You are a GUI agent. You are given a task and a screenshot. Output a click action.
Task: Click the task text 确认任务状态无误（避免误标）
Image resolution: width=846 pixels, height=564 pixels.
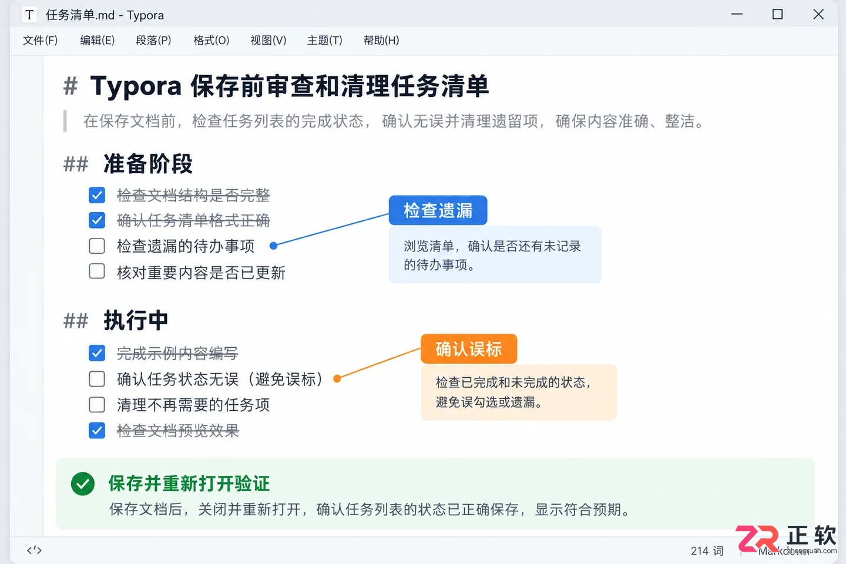click(221, 379)
